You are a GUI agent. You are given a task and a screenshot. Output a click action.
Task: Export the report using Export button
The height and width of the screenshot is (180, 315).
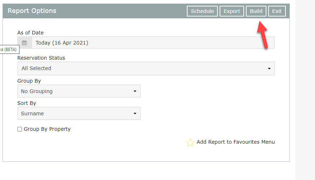tap(232, 11)
